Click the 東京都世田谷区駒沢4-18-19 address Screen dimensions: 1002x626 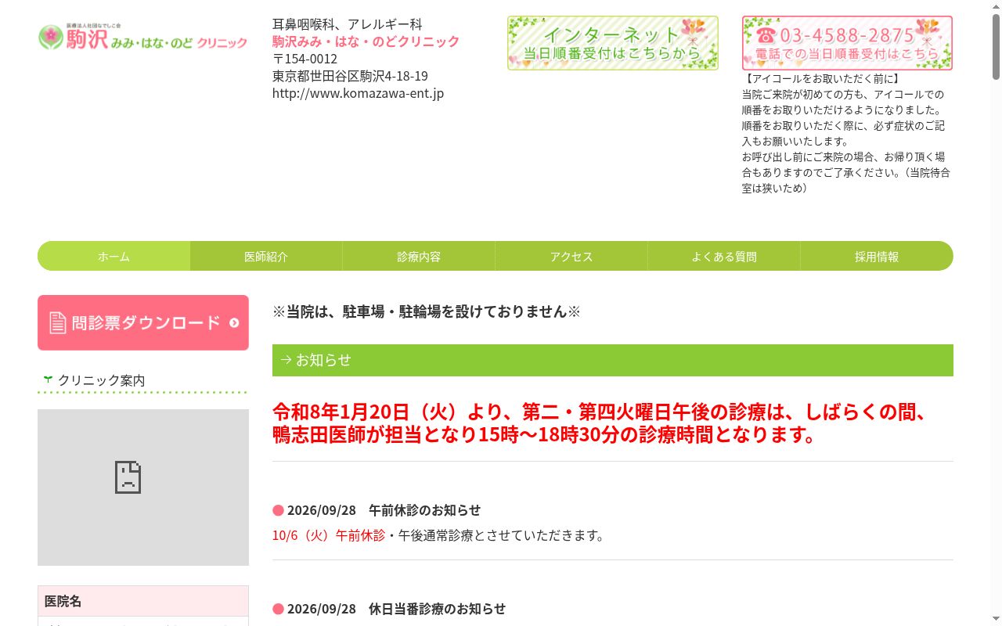click(x=350, y=76)
